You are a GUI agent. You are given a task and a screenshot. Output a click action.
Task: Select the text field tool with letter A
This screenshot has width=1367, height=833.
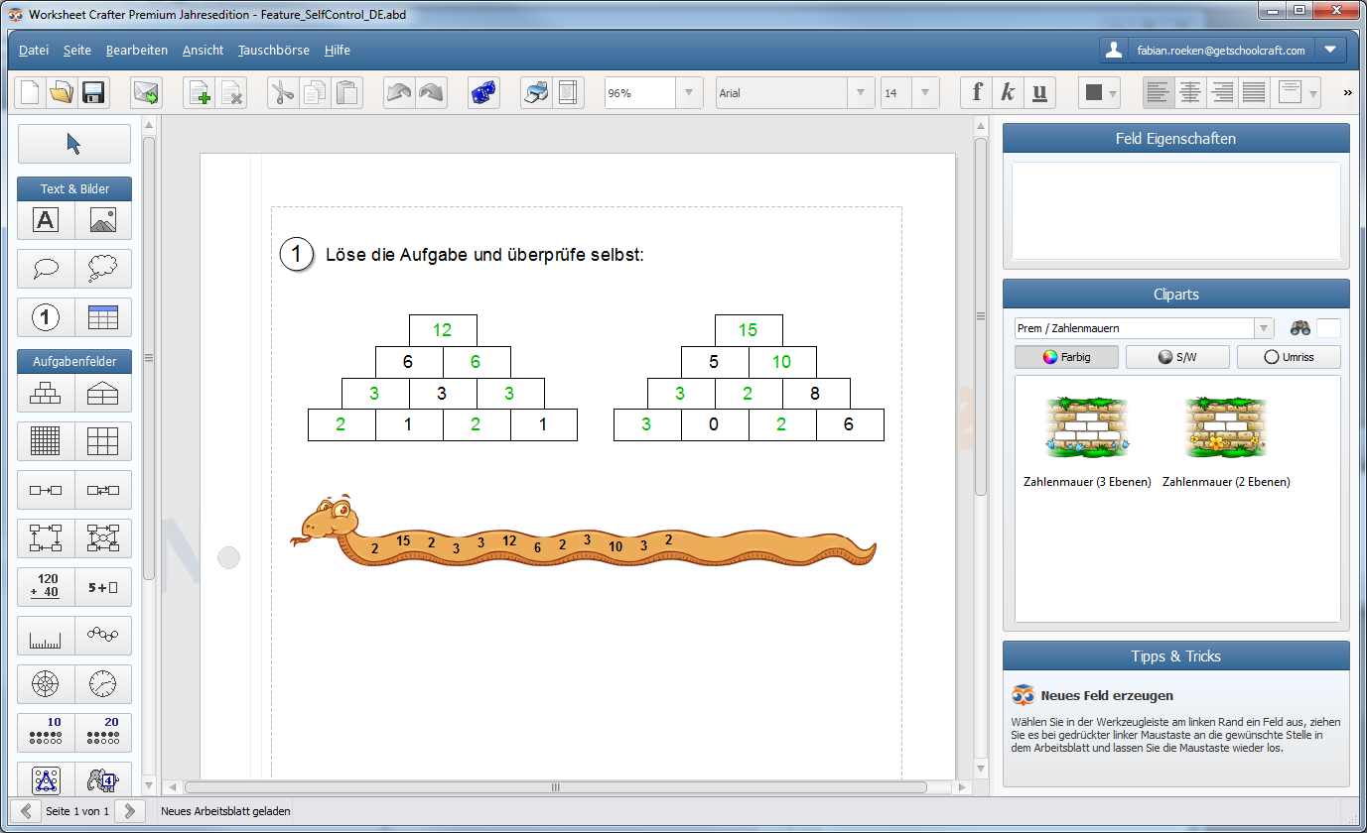pos(46,220)
